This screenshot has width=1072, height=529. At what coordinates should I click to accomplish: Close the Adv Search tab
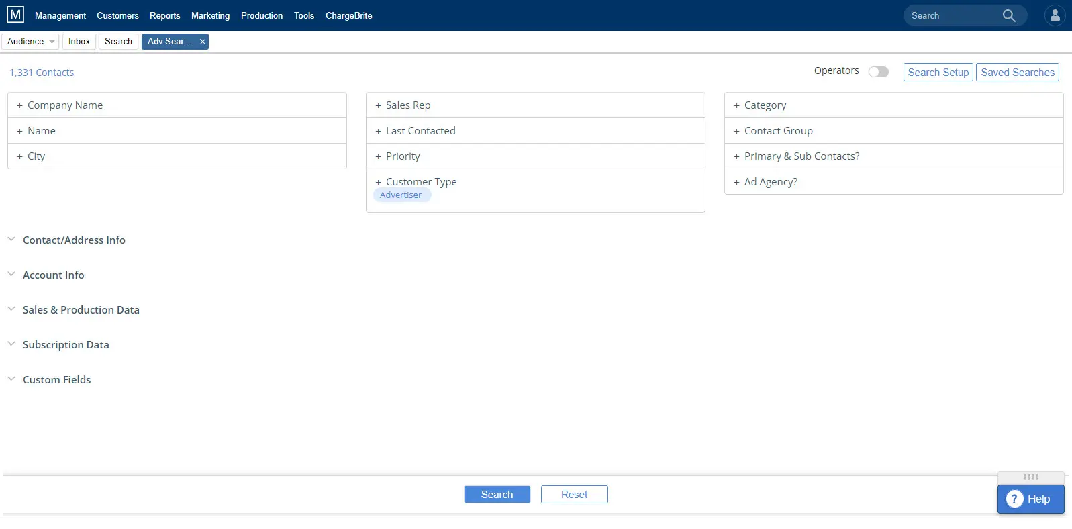point(202,42)
